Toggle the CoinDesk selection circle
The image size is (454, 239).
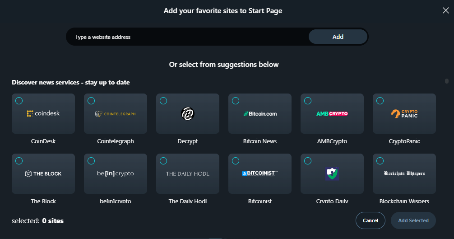point(19,101)
